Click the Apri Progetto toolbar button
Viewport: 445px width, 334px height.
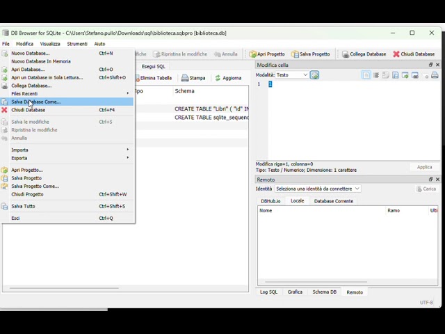267,54
